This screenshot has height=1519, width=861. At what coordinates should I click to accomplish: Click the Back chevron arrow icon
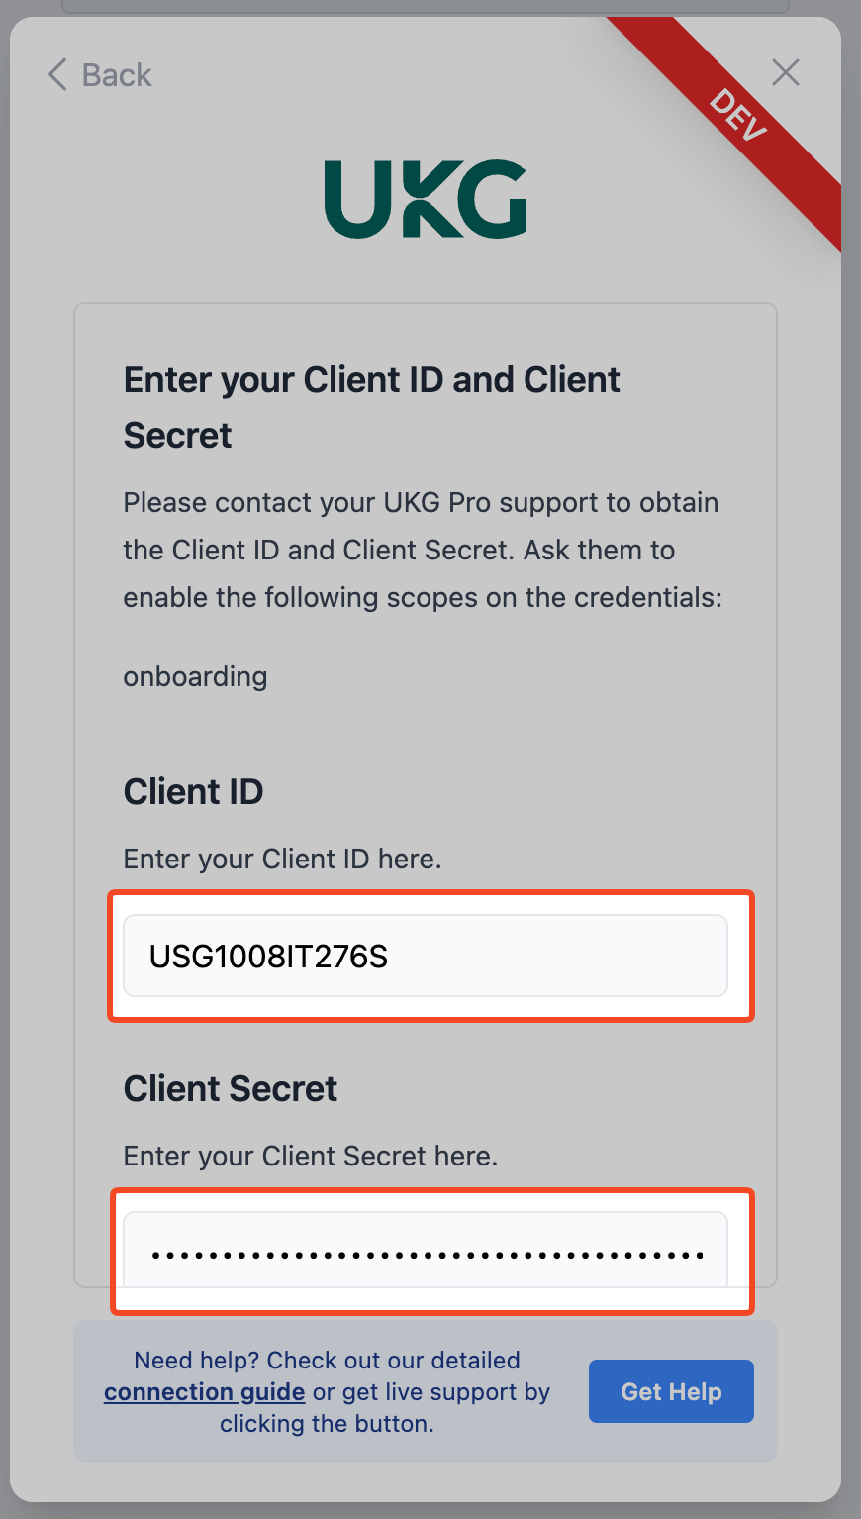point(57,74)
